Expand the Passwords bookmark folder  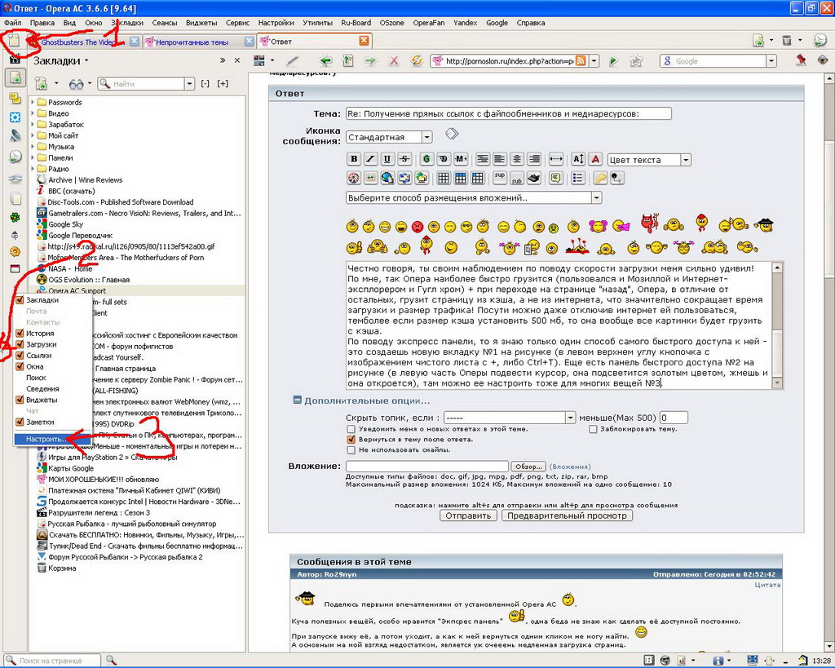33,102
